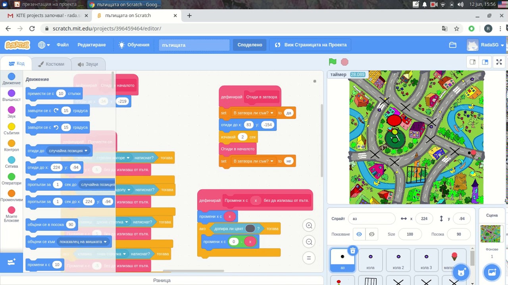Switch to large stage layout

pos(485,62)
